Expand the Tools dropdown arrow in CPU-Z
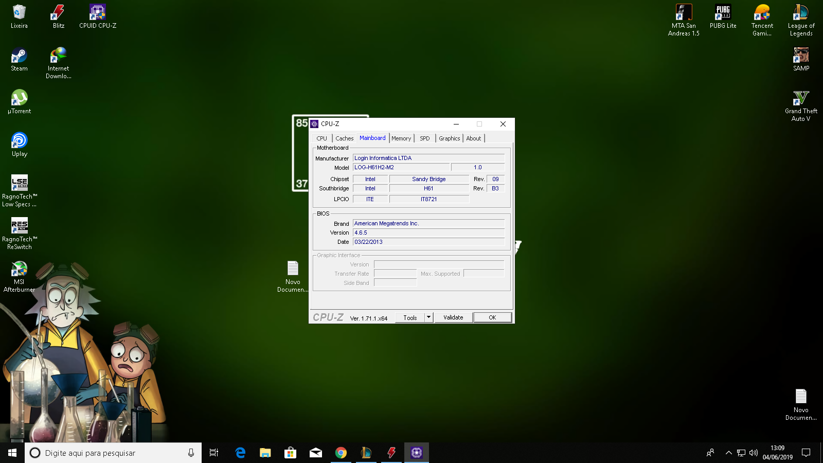The height and width of the screenshot is (463, 823). (428, 317)
